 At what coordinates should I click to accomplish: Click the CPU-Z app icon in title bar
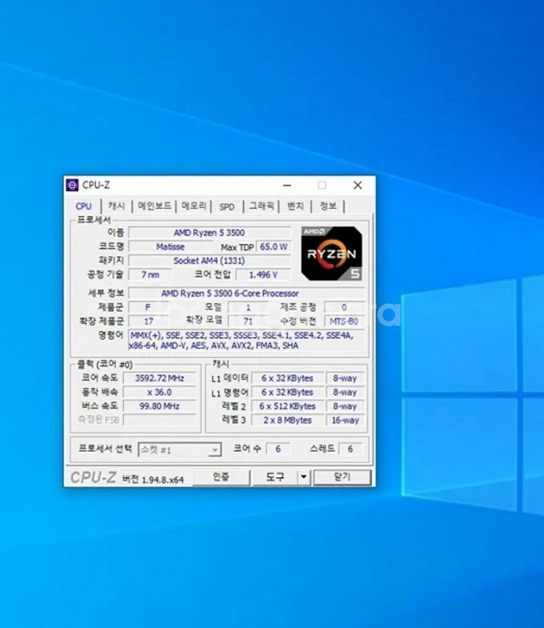(72, 185)
